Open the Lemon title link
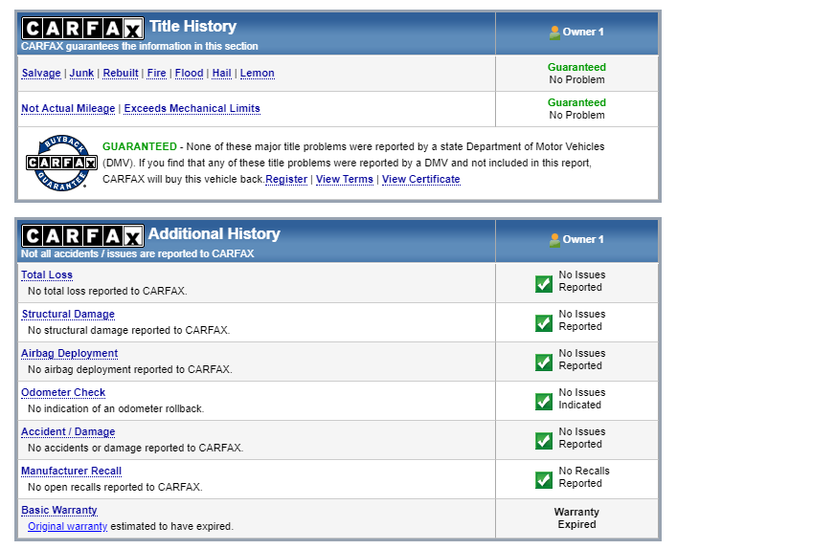This screenshot has height=549, width=835. (x=258, y=73)
